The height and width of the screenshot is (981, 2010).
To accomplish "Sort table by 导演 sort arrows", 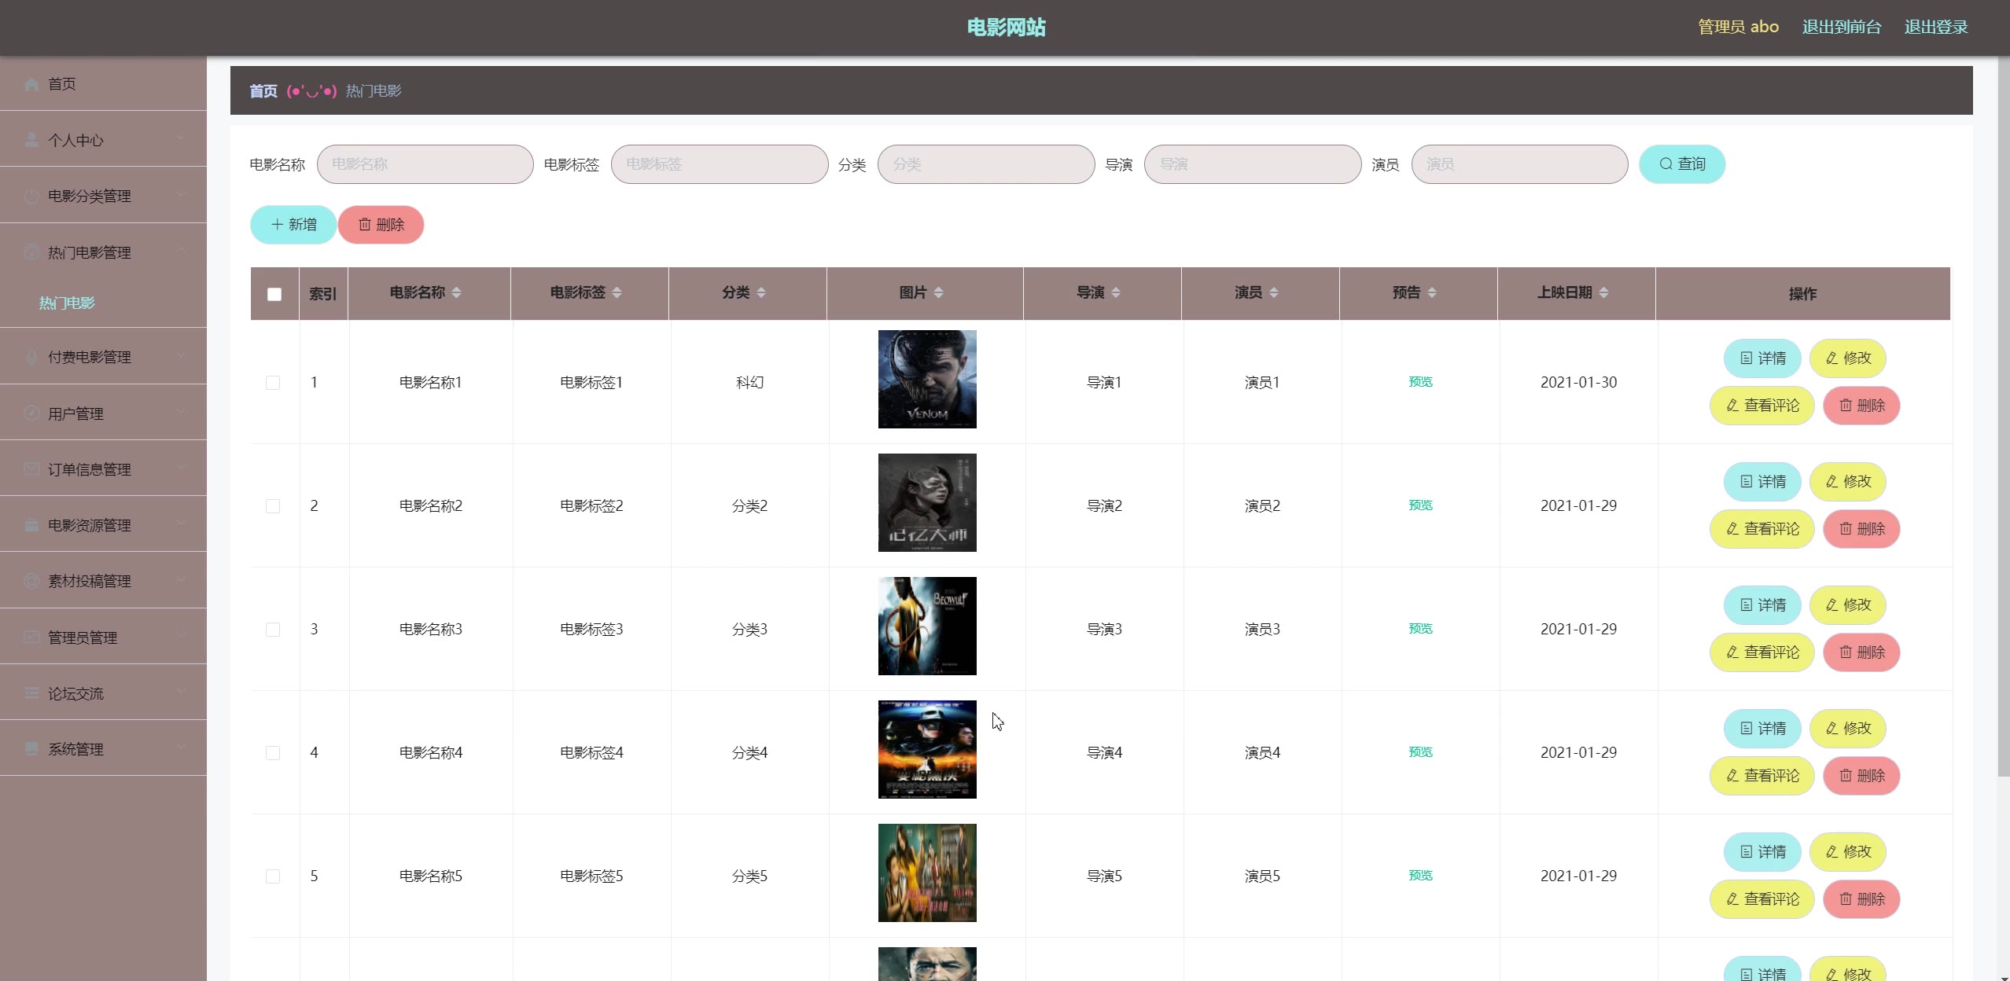I will [1116, 292].
